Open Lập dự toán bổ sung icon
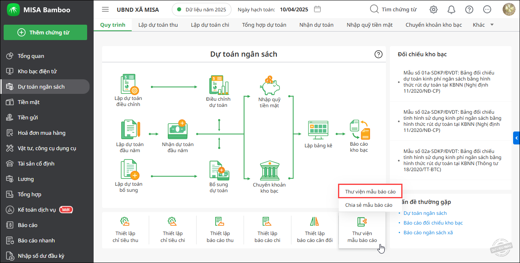This screenshot has width=520, height=263. (x=130, y=170)
